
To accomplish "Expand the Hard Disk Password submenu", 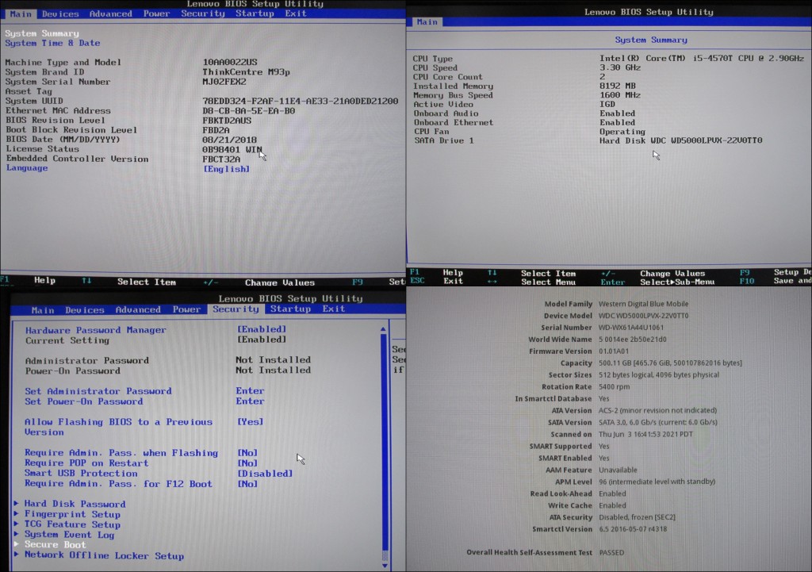I will (x=75, y=504).
